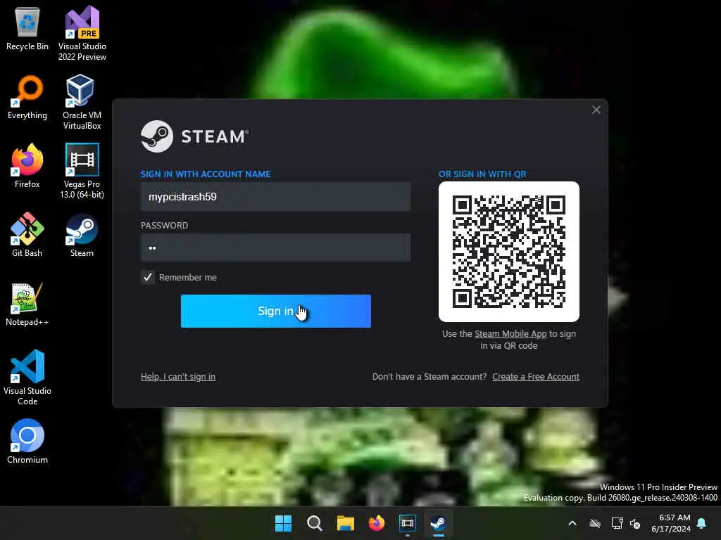721x540 pixels.
Task: Select the Notepad++ desktop icon
Action: (27, 304)
